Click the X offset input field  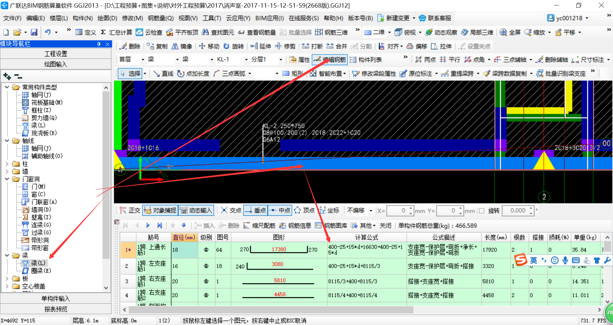tap(398, 211)
